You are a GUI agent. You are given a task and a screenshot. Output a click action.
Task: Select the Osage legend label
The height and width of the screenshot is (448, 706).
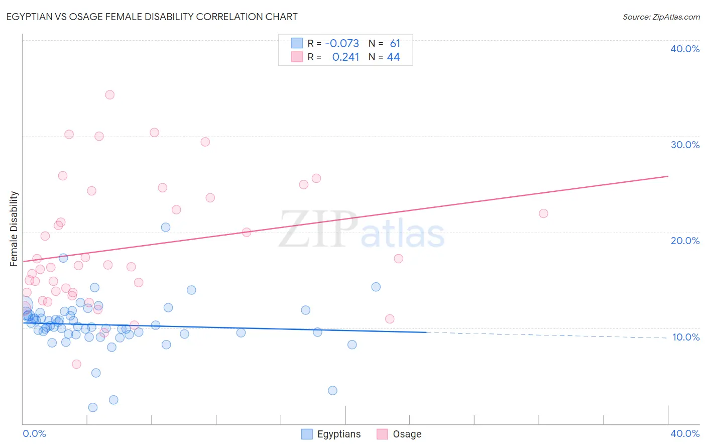pos(407,434)
